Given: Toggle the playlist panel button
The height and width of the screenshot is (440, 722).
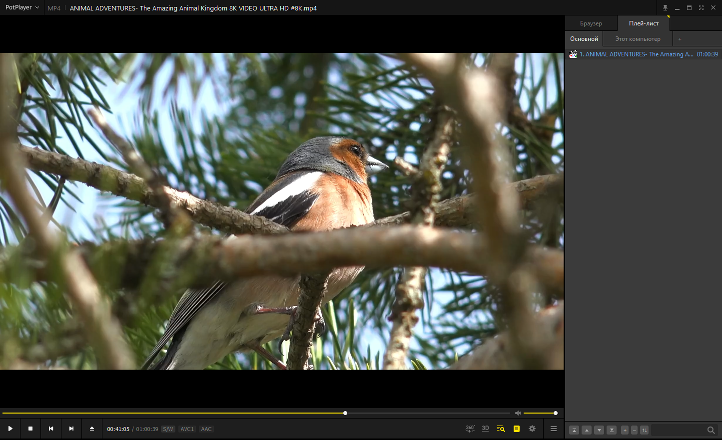Looking at the screenshot, I should coord(517,429).
